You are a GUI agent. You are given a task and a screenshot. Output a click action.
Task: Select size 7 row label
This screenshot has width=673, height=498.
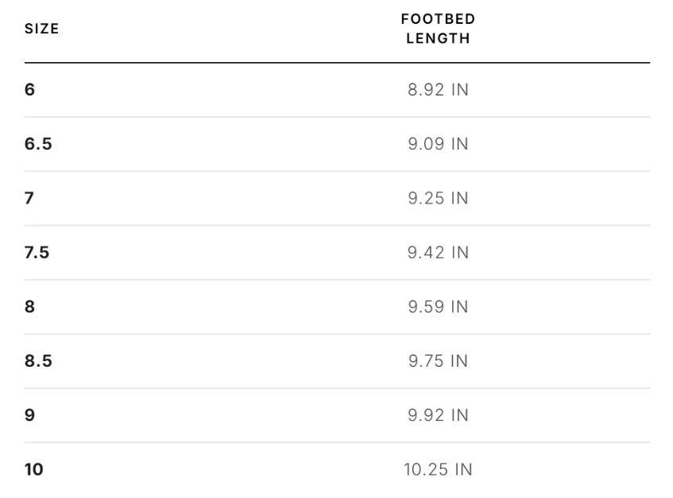(29, 198)
